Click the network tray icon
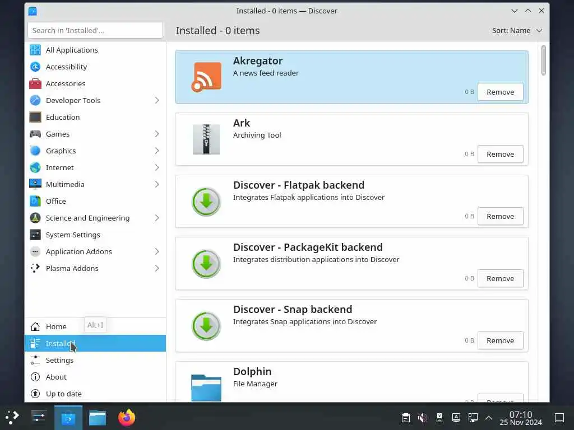Screen dimensions: 574x430 (473, 418)
